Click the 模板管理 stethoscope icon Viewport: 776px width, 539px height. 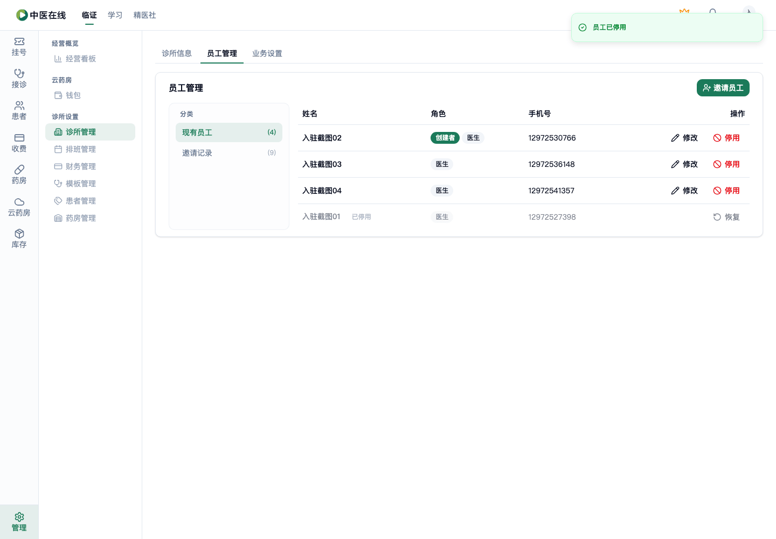tap(58, 184)
